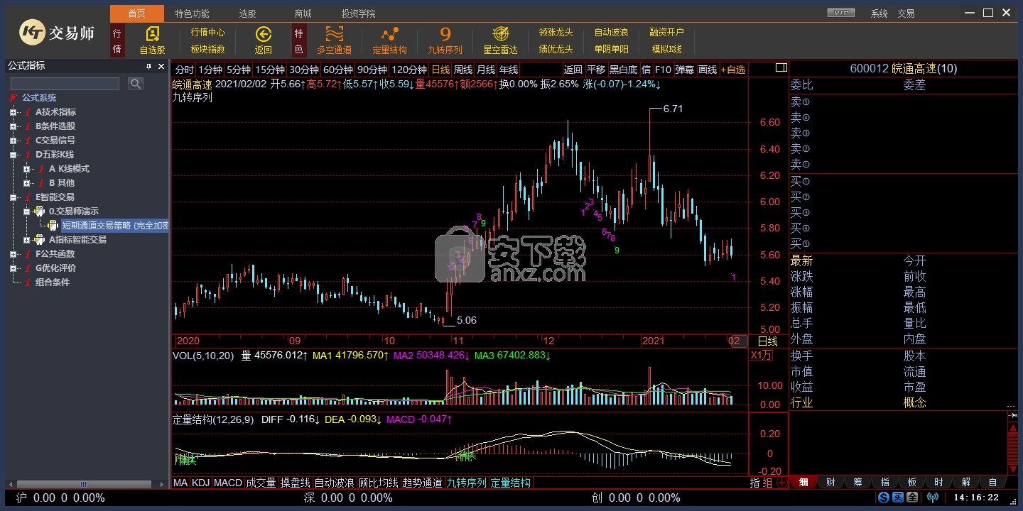
Task: Expand the B 其他 tree node
Action: 26,183
